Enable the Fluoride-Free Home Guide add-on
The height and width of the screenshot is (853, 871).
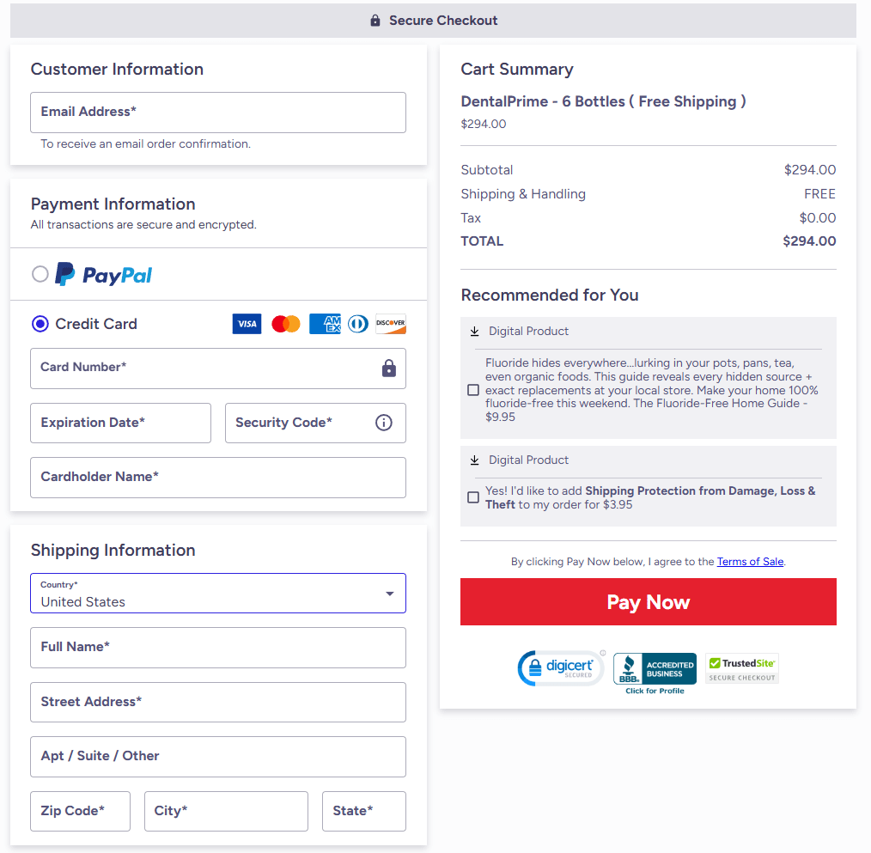coord(473,389)
